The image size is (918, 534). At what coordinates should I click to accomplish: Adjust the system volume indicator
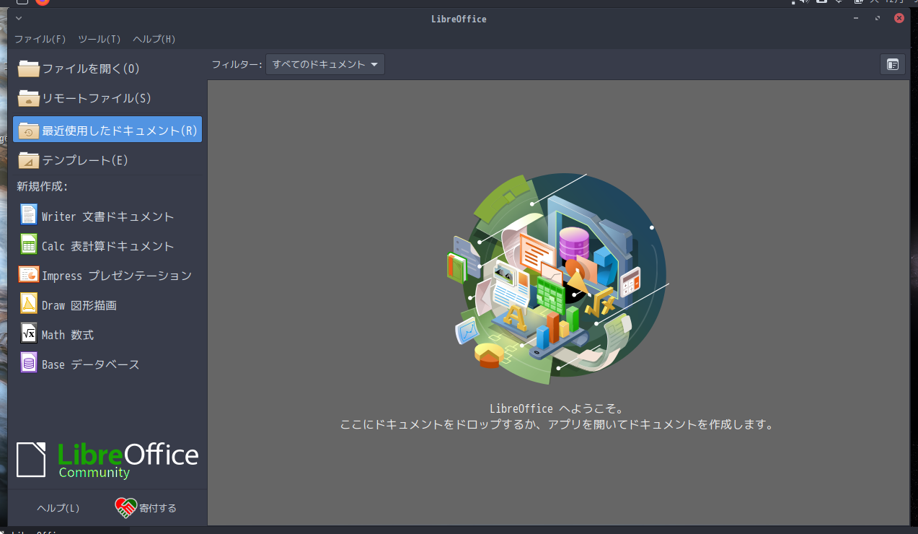click(x=803, y=2)
